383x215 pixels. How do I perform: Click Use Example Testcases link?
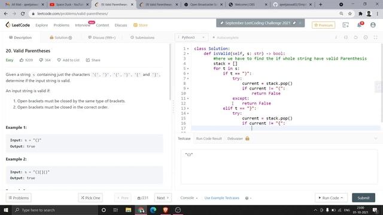click(222, 198)
